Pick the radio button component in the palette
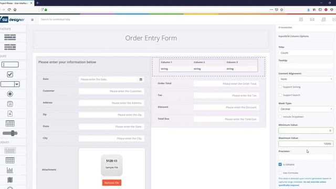Screen dimensions: 336x189 pos(10,94)
